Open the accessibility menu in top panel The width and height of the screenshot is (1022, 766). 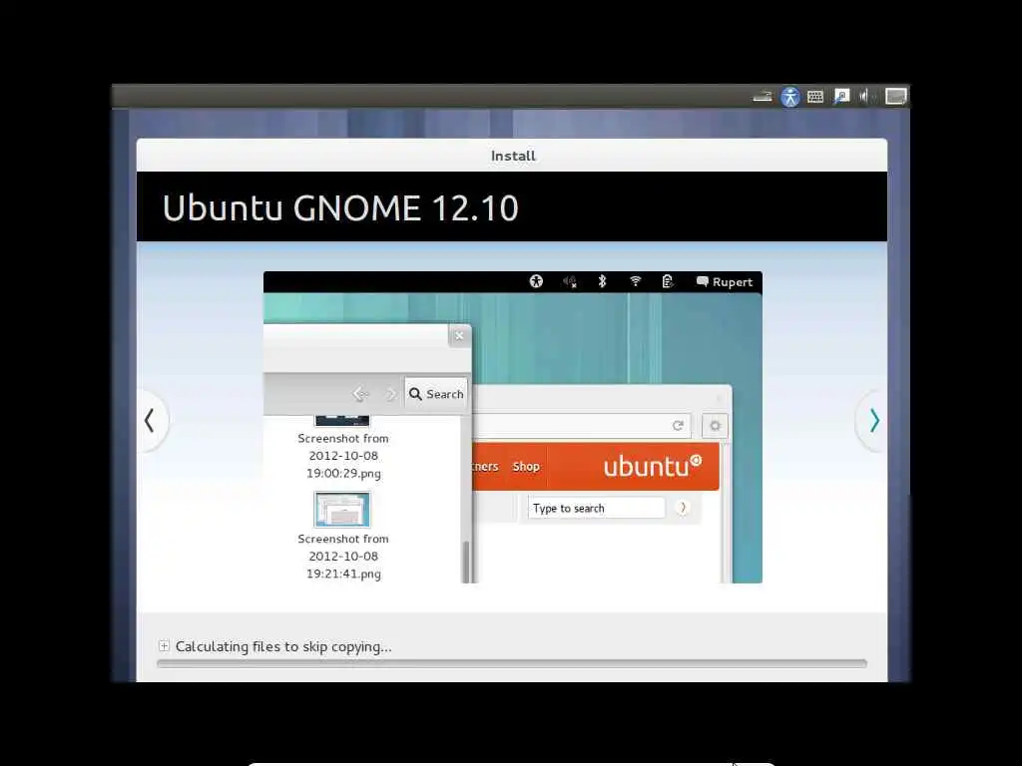(790, 97)
